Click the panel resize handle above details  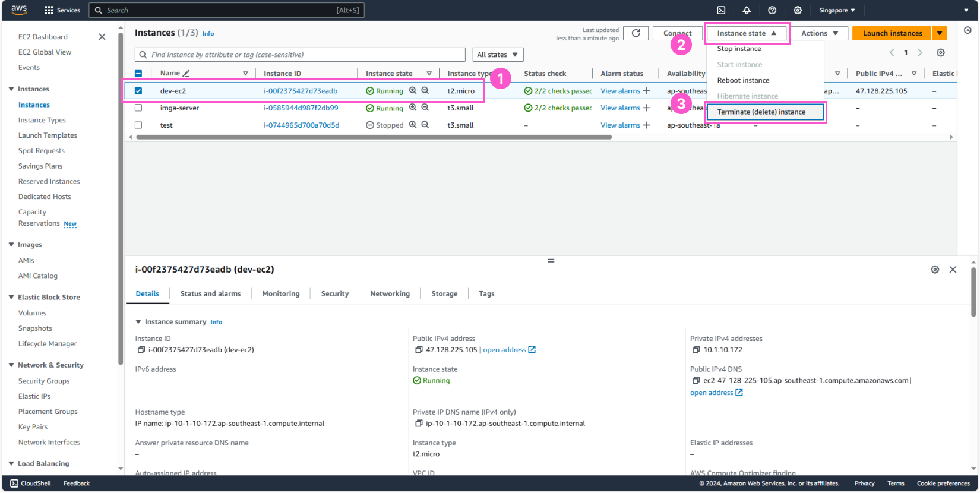click(x=551, y=261)
